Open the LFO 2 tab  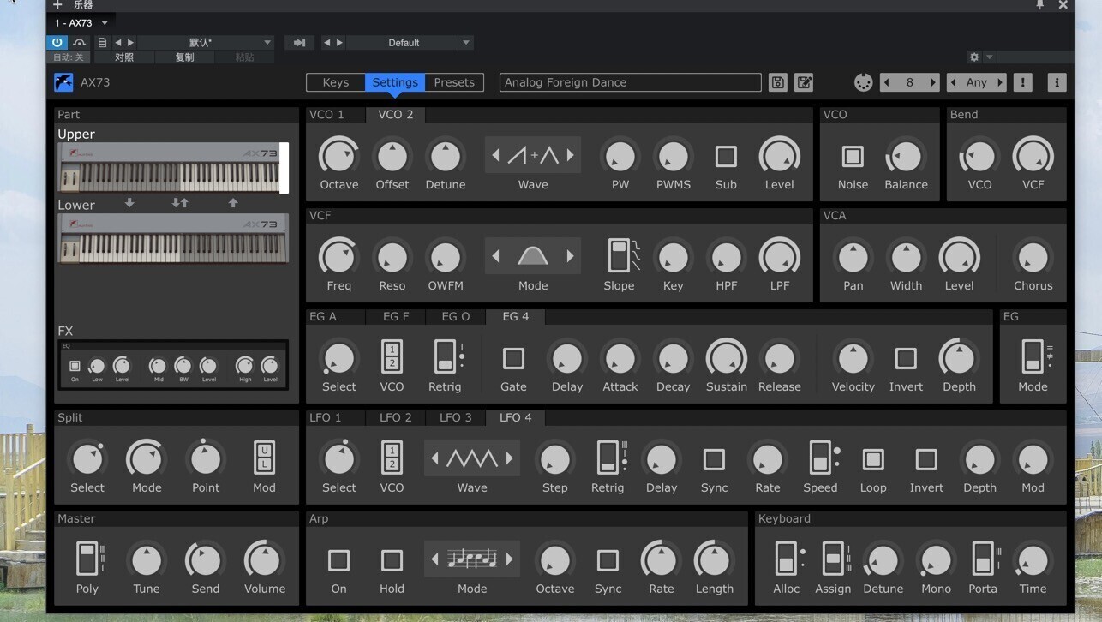[396, 417]
